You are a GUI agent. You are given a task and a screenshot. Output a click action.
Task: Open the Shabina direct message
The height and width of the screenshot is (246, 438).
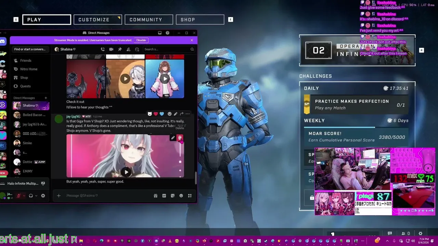click(x=30, y=106)
